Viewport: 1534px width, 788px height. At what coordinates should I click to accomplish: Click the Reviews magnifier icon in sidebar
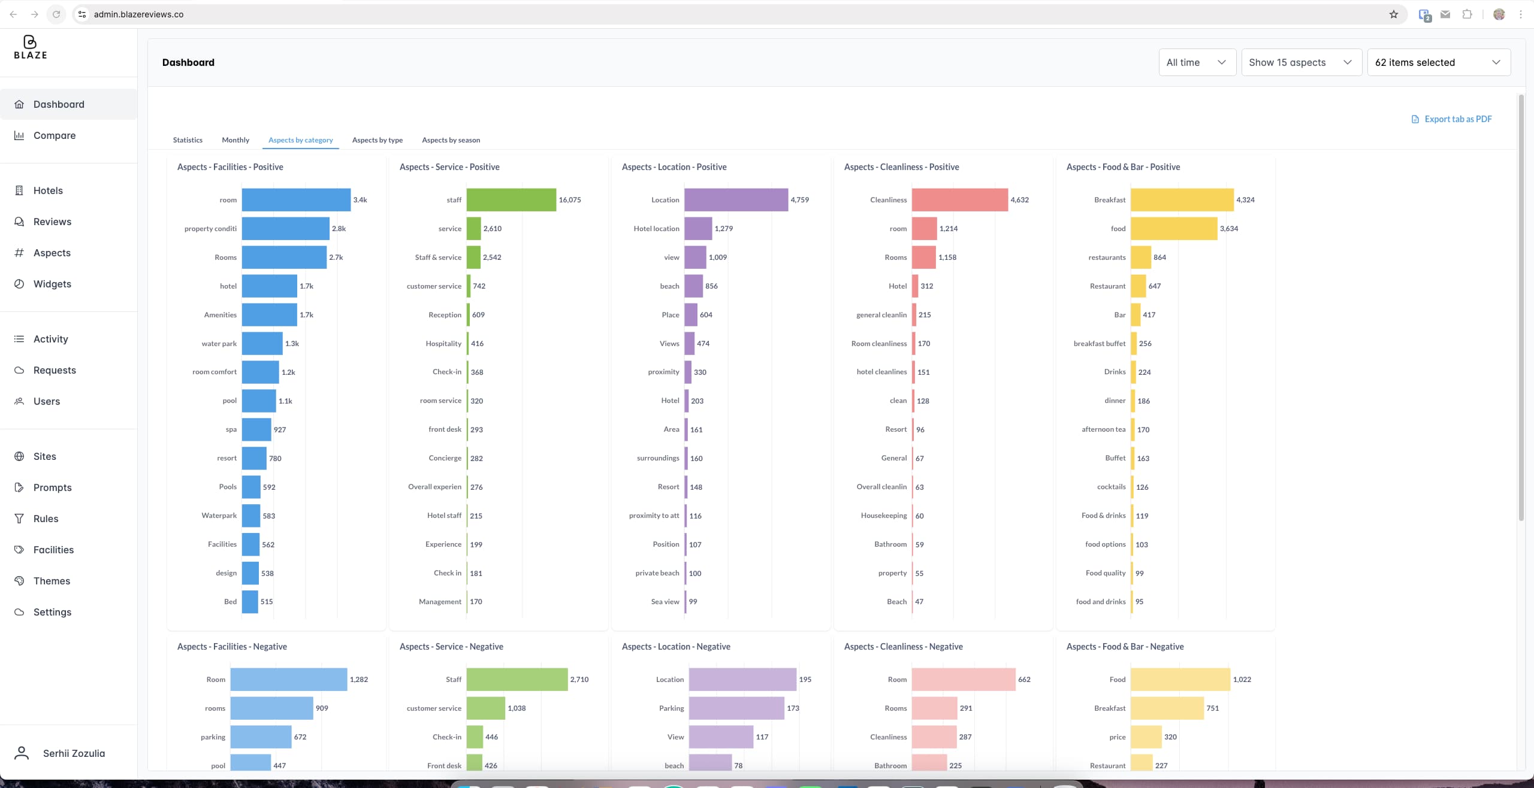(x=19, y=222)
